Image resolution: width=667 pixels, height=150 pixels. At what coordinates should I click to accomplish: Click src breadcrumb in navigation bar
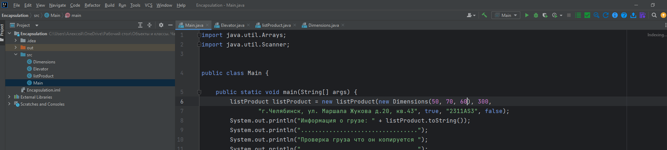pyautogui.click(x=36, y=15)
